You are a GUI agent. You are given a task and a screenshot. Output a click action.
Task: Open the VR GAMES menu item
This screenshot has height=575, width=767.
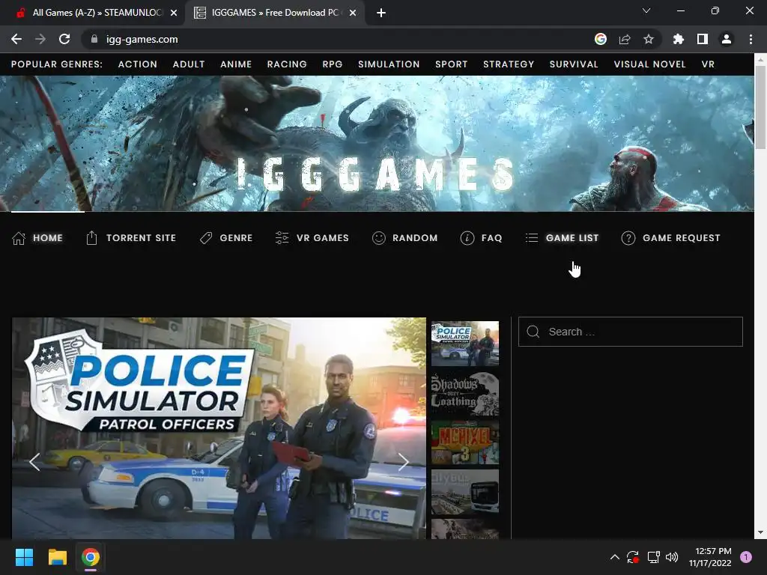click(x=322, y=238)
